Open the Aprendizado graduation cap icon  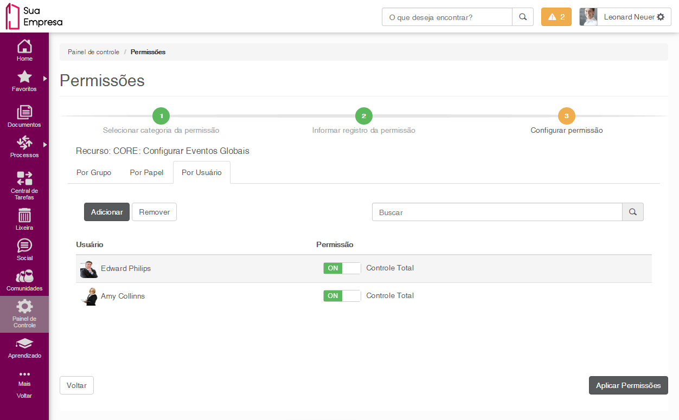(x=24, y=344)
